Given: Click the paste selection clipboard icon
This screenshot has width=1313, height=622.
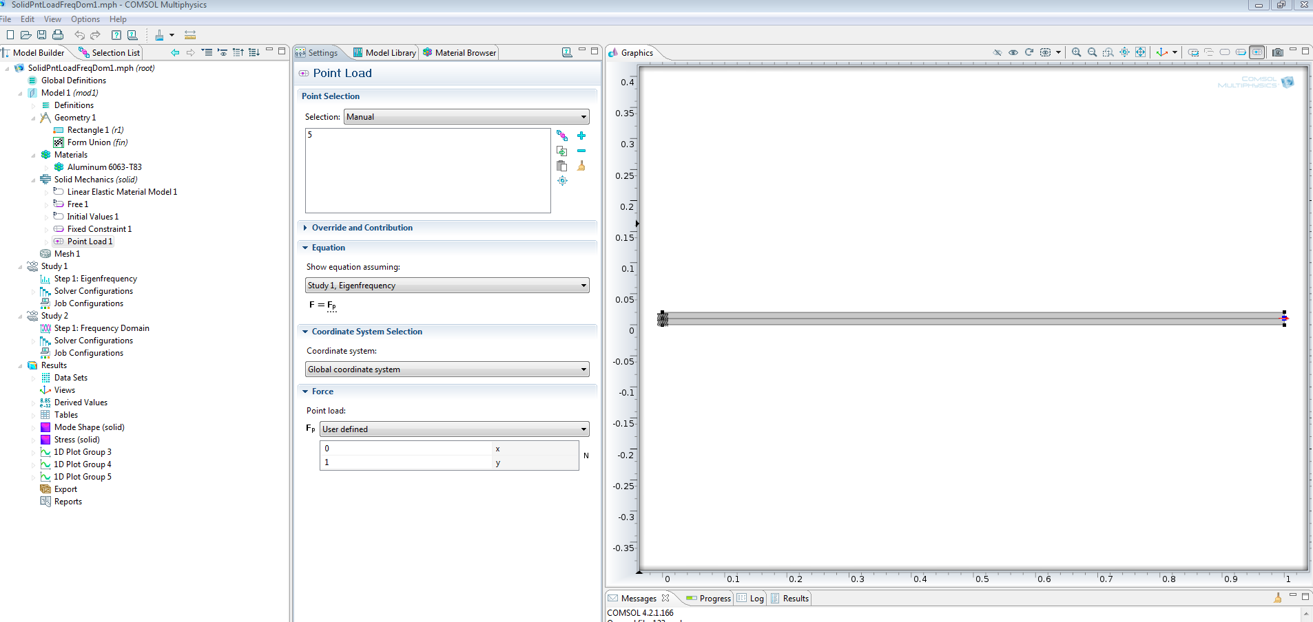Looking at the screenshot, I should click(x=562, y=166).
